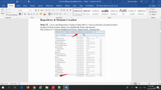This screenshot has width=161, height=90.
Task: Apply strikethrough to the text
Action: point(29,14)
